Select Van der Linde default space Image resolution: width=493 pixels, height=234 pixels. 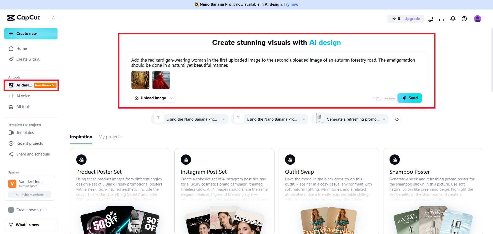30,183
